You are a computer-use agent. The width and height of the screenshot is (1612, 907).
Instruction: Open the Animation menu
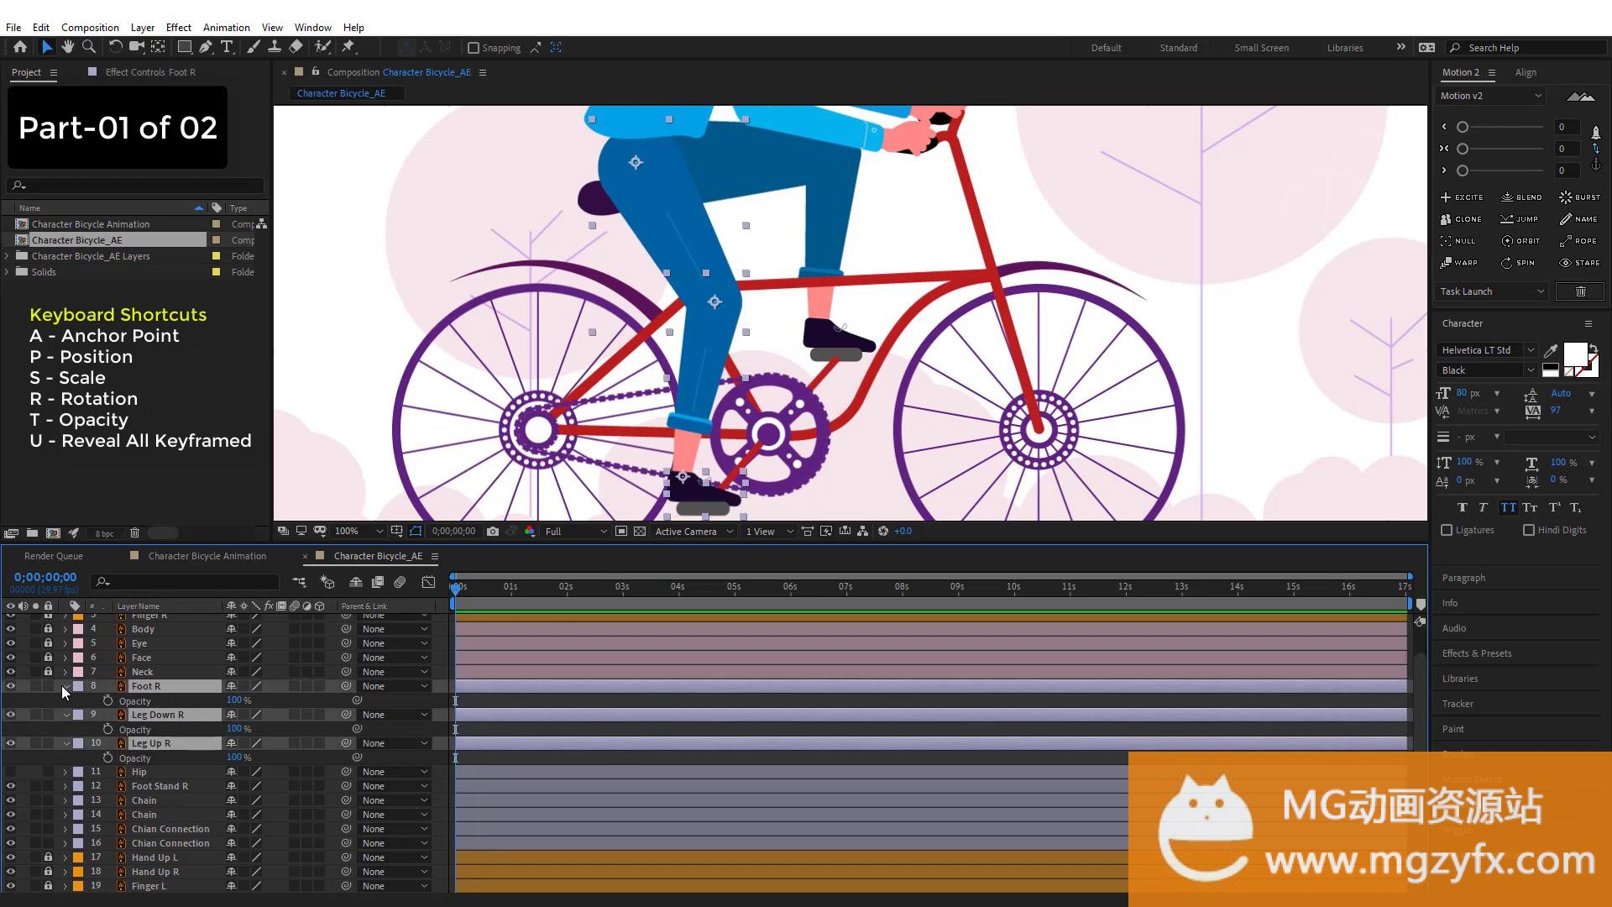[227, 27]
